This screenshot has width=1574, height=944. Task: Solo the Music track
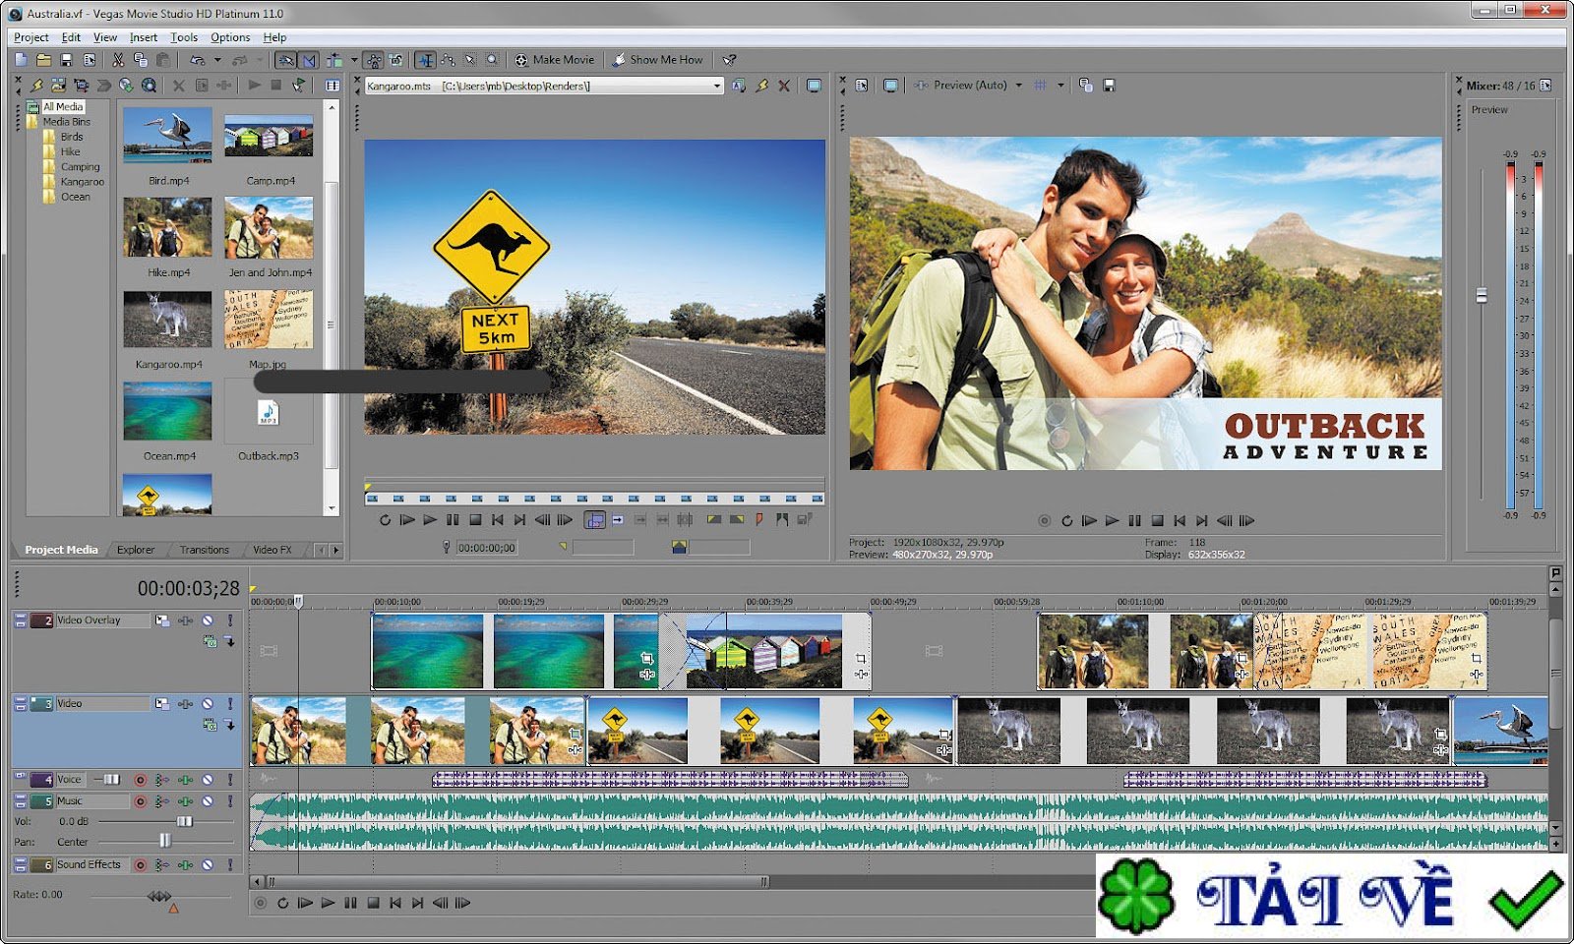(230, 802)
